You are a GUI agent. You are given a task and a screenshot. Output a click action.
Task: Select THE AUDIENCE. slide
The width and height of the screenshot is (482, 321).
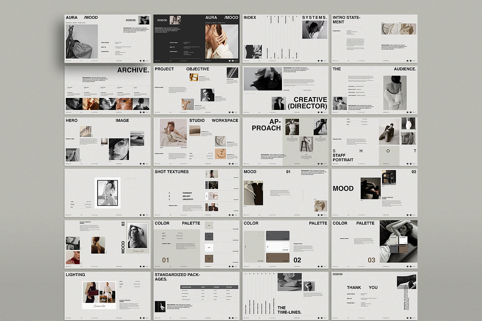point(374,90)
